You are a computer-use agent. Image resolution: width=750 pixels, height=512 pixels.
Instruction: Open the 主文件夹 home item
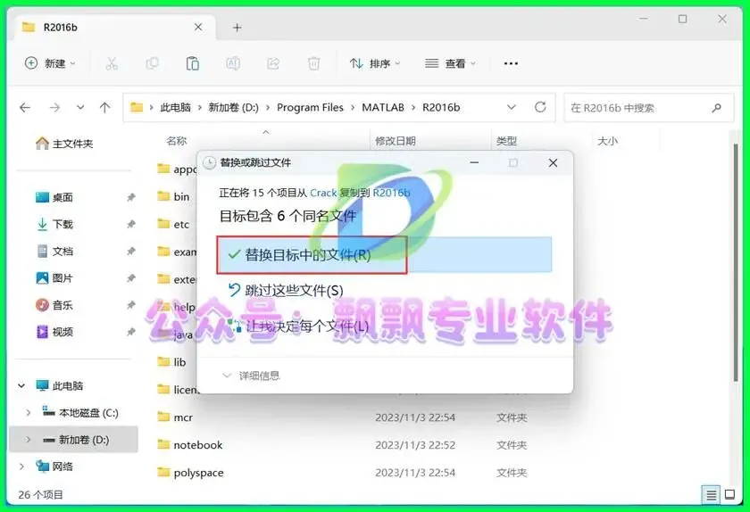pyautogui.click(x=64, y=144)
